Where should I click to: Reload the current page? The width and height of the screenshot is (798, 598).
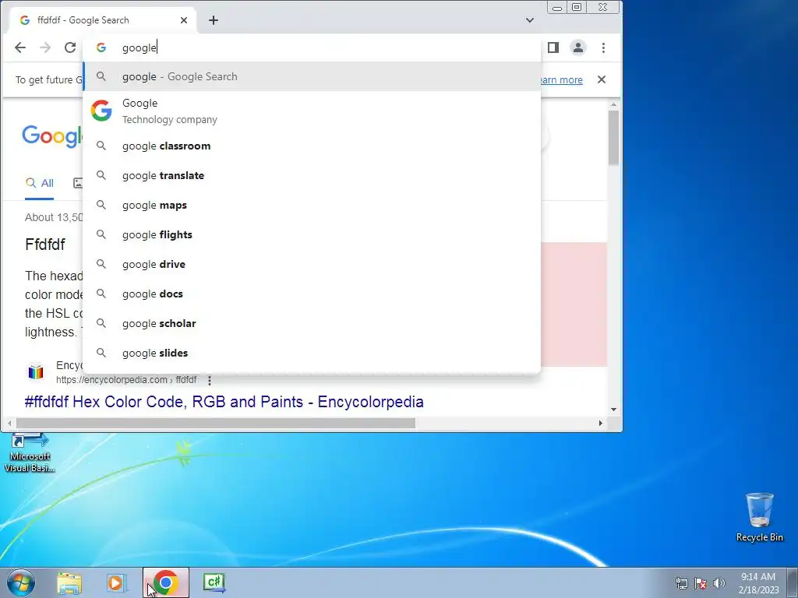[69, 47]
